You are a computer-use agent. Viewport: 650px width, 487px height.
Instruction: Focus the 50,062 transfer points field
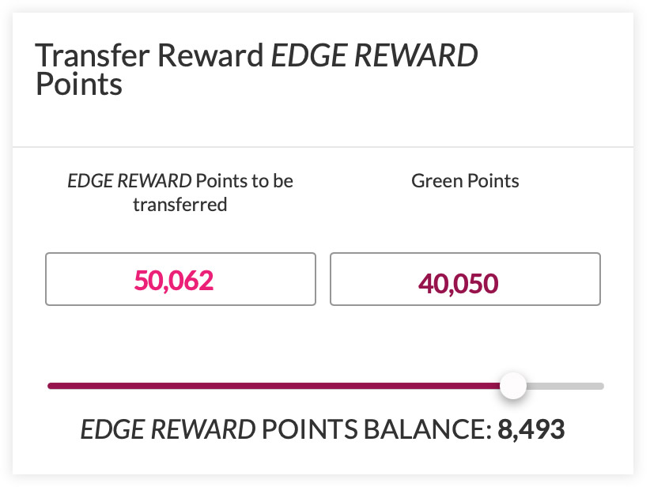pyautogui.click(x=180, y=279)
